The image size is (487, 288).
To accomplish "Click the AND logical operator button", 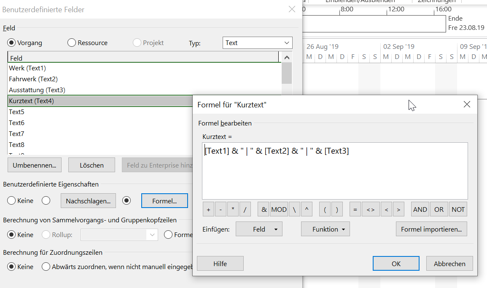I will pyautogui.click(x=420, y=209).
